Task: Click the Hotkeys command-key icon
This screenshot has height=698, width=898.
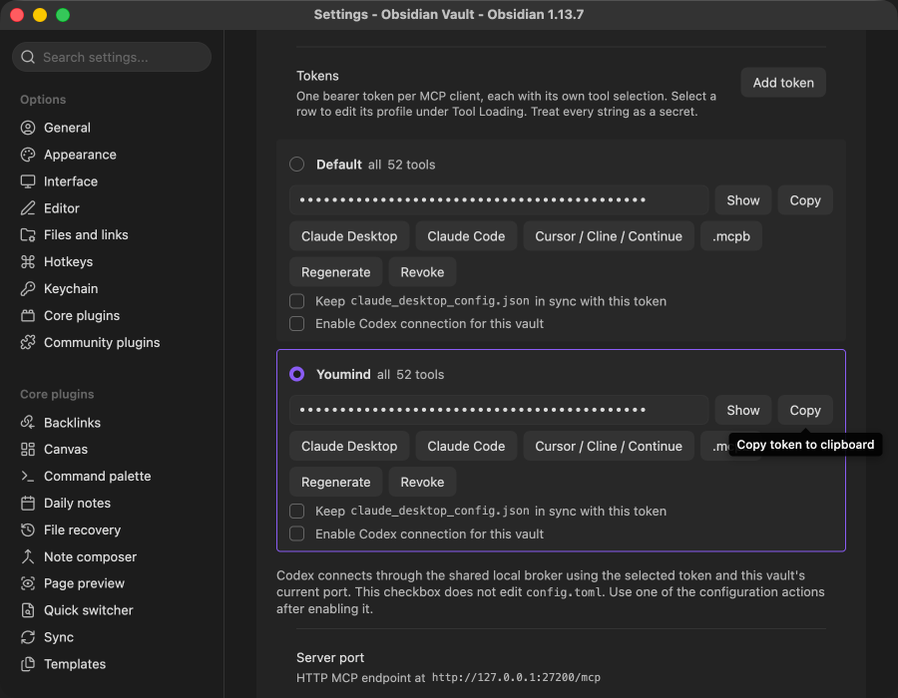Action: (28, 261)
